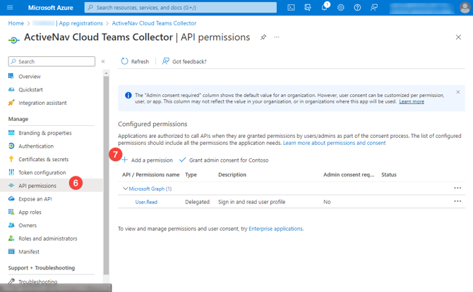
Task: Open Learn more about permissions and consent
Action: pyautogui.click(x=334, y=143)
